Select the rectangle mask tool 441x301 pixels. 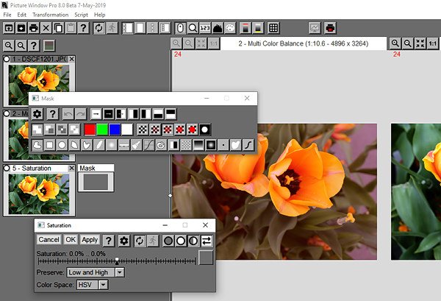(49, 145)
